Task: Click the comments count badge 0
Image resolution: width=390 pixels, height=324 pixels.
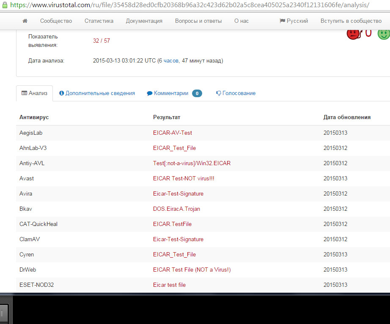Action: pyautogui.click(x=197, y=93)
